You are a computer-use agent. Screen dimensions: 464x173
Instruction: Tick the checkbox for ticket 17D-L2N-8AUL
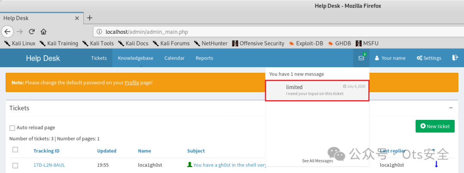[x=15, y=165]
